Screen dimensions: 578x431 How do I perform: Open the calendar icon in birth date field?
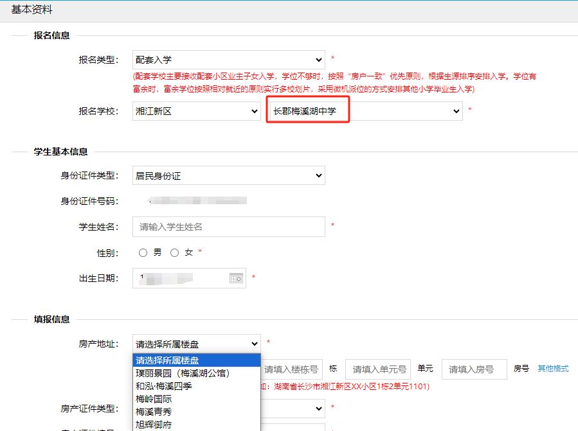(236, 278)
